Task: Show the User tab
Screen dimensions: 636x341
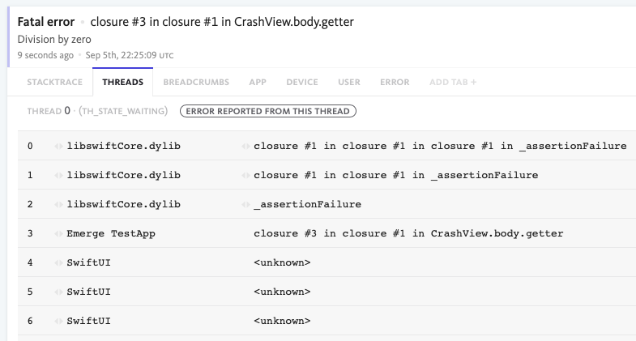Action: coord(349,82)
